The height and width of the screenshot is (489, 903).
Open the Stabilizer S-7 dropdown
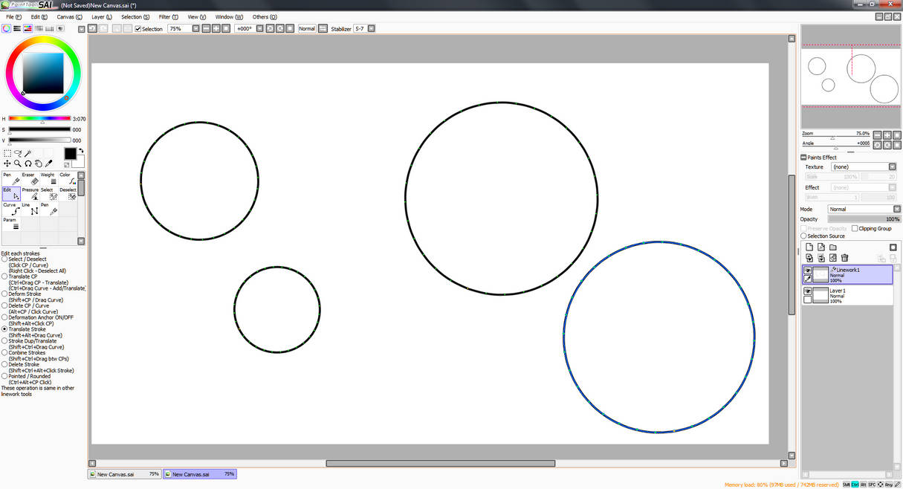coord(372,29)
